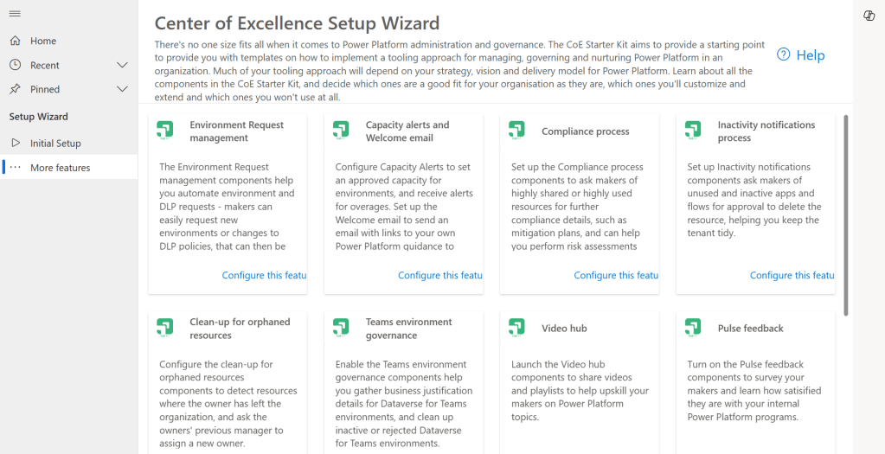Open the Copilot icon in top right
This screenshot has width=885, height=454.
point(869,16)
